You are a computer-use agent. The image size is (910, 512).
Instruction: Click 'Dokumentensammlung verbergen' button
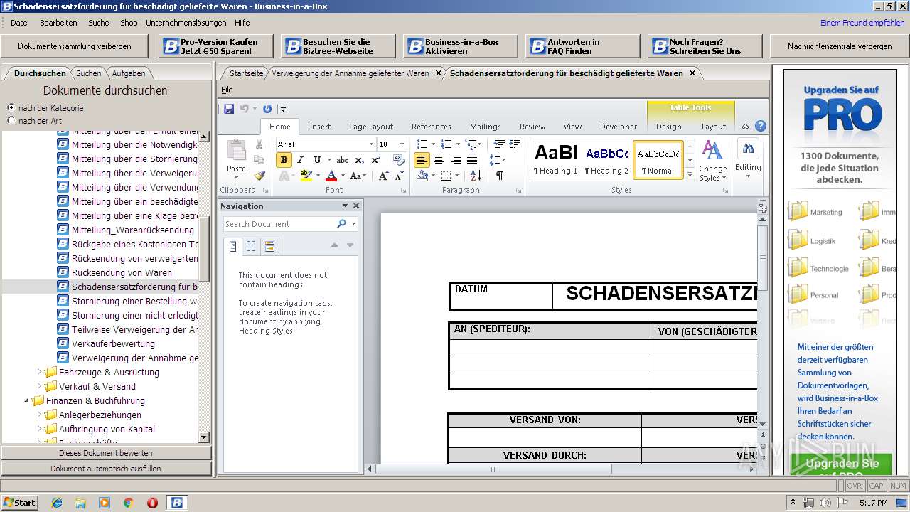click(x=75, y=46)
